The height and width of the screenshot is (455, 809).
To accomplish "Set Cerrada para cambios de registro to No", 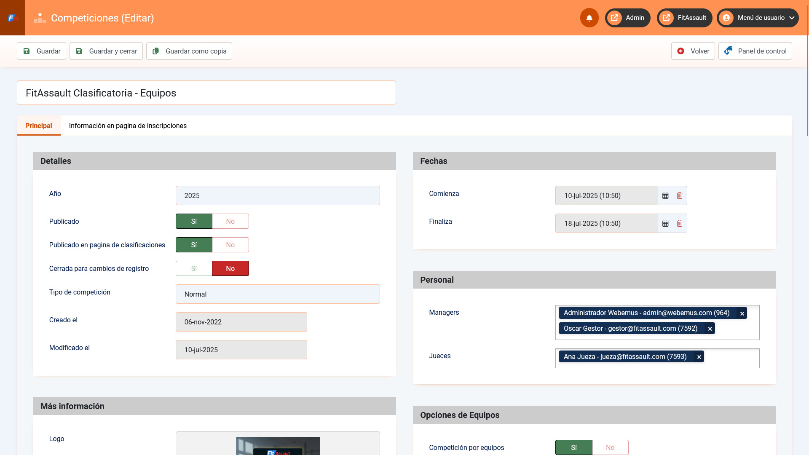I will click(230, 268).
